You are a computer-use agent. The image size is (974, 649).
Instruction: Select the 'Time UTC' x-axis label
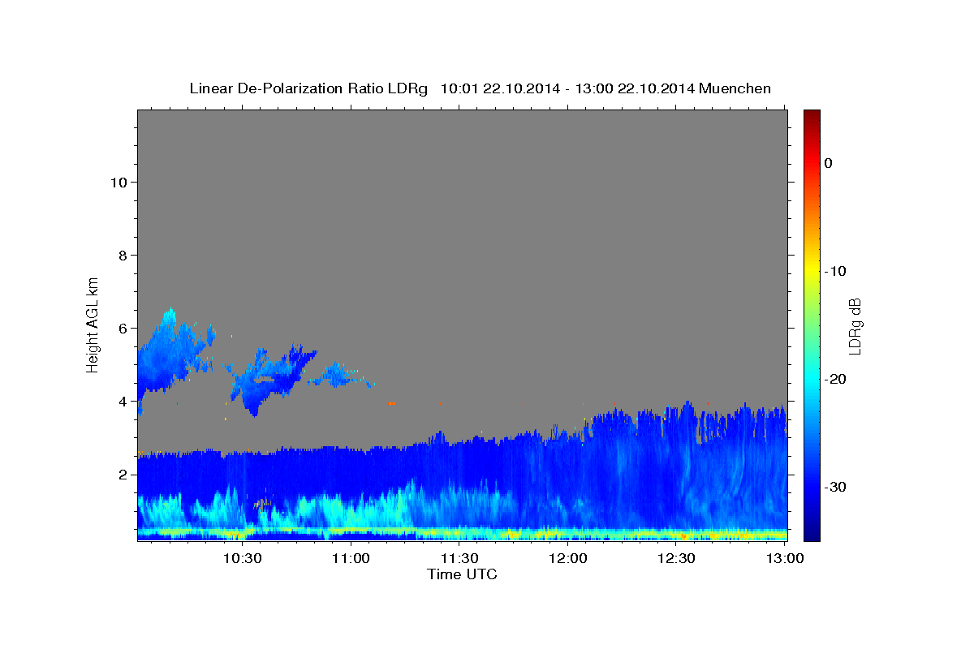tap(462, 574)
